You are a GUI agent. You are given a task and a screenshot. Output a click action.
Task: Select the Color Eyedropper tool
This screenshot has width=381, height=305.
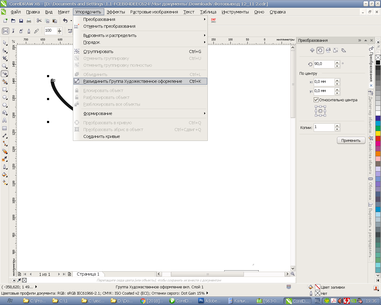(x=4, y=159)
